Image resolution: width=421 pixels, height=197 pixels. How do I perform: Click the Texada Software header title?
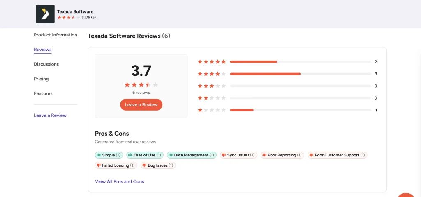[75, 11]
